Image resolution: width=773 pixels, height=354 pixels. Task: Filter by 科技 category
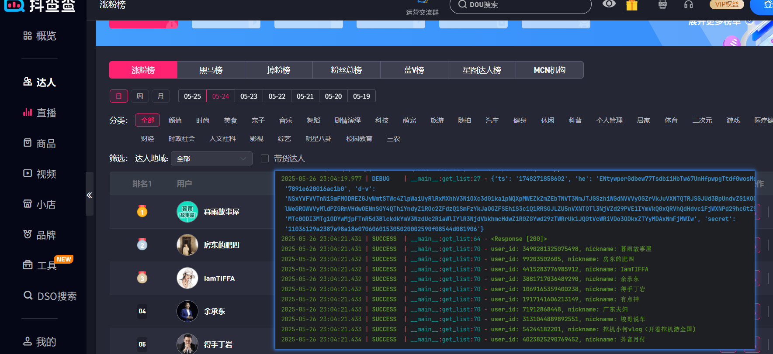[x=382, y=120]
